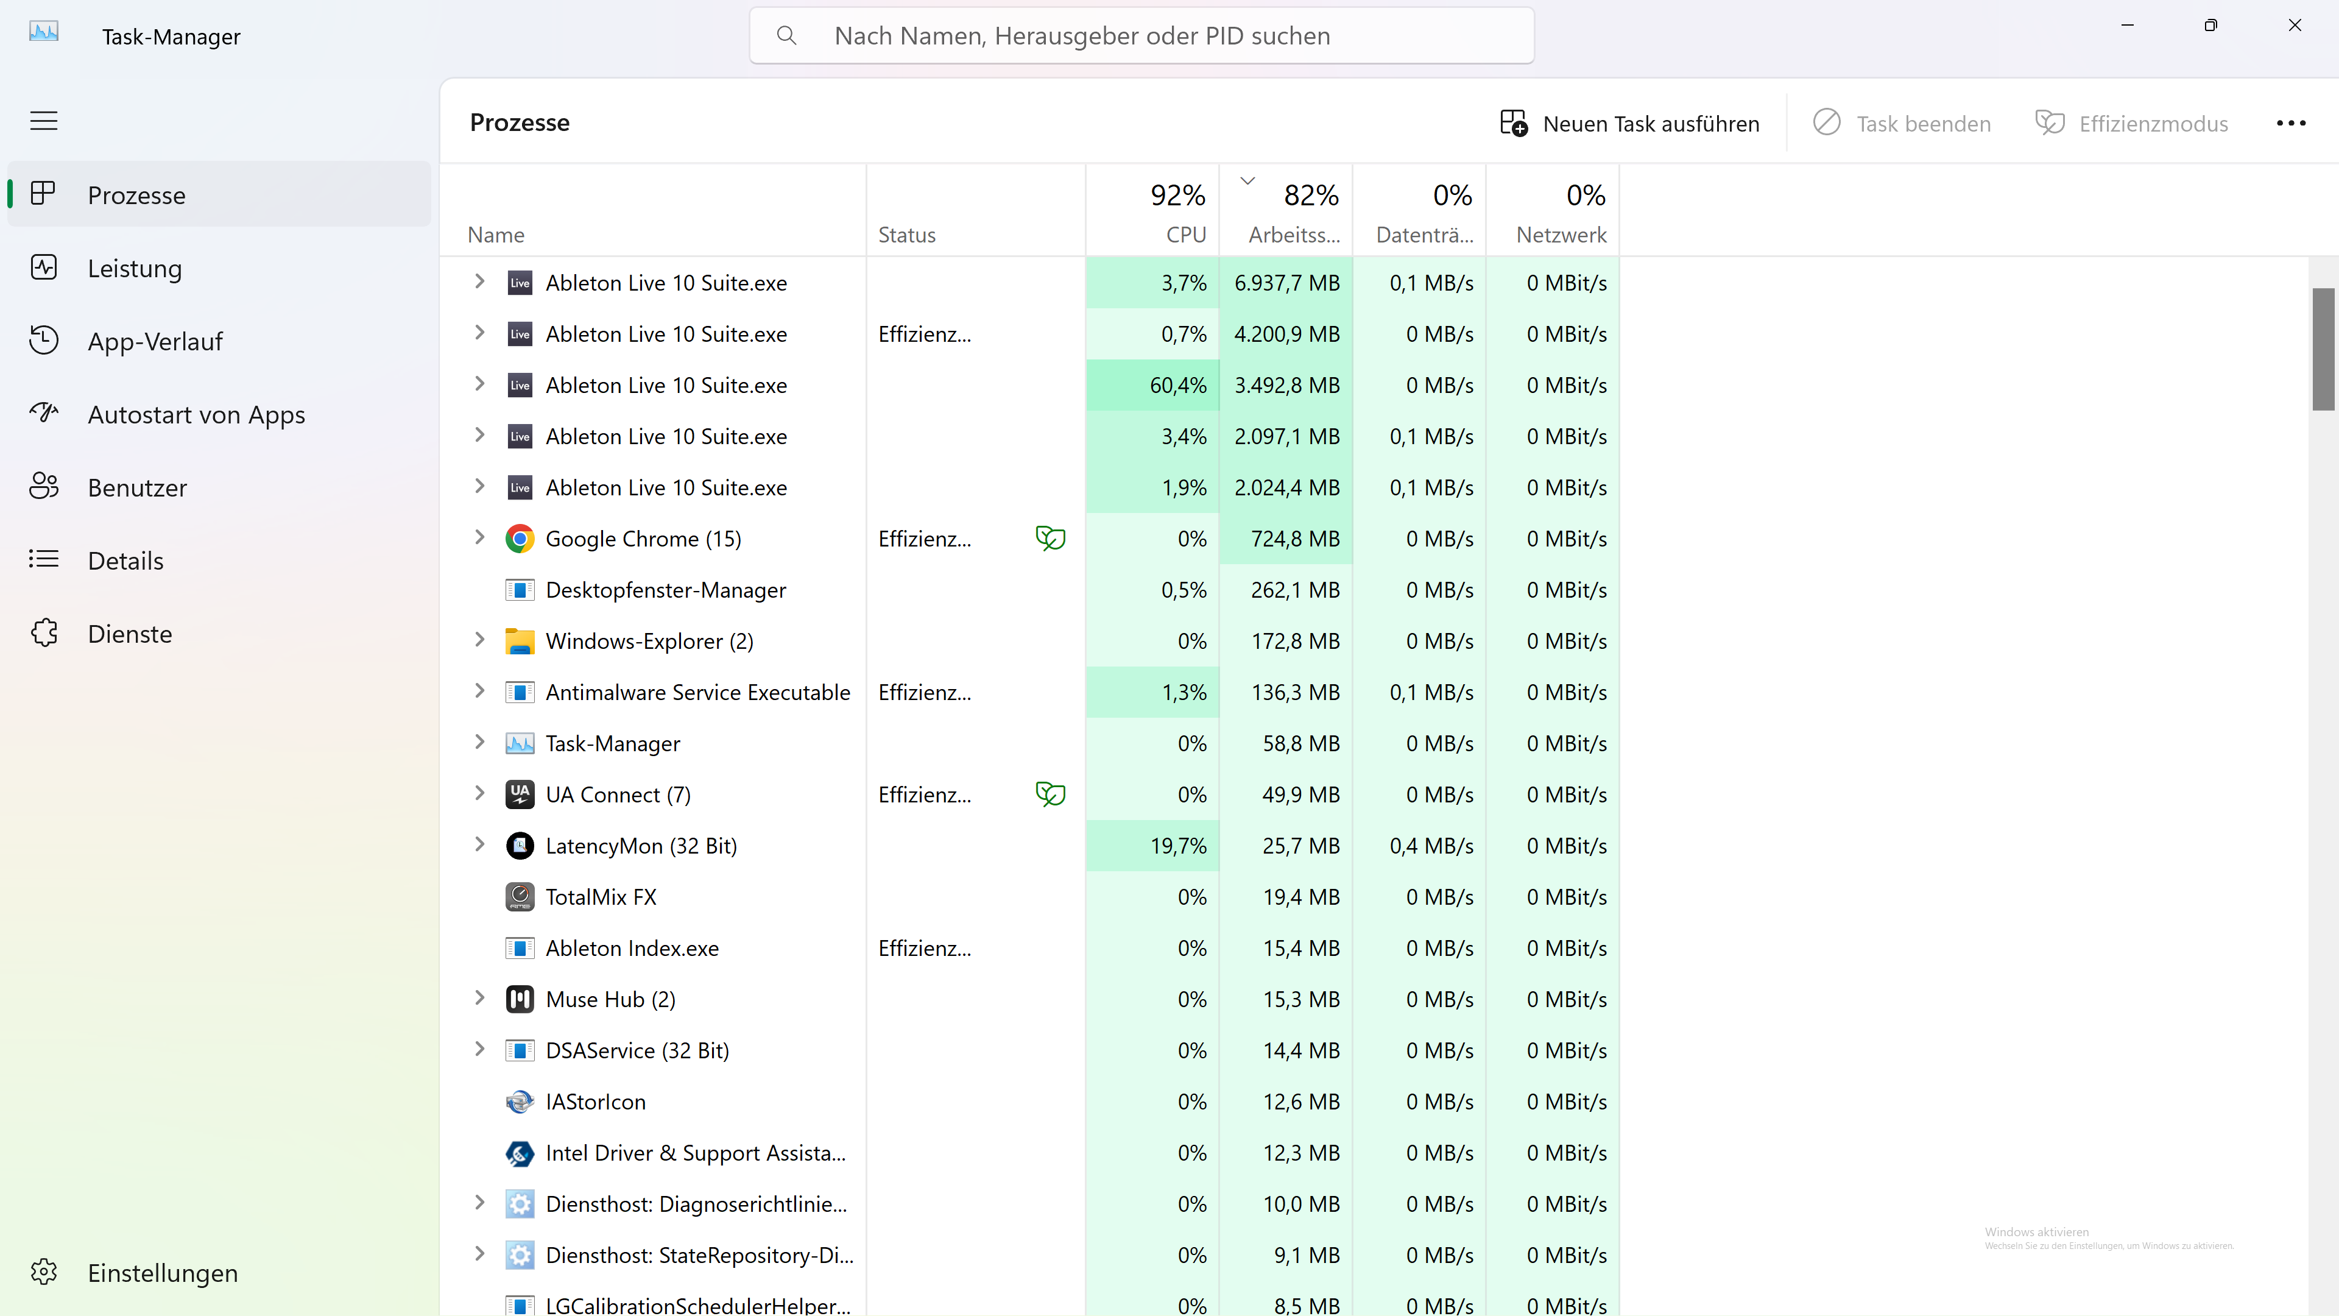Expand the Task-Manager process row
Image resolution: width=2339 pixels, height=1316 pixels.
[479, 743]
